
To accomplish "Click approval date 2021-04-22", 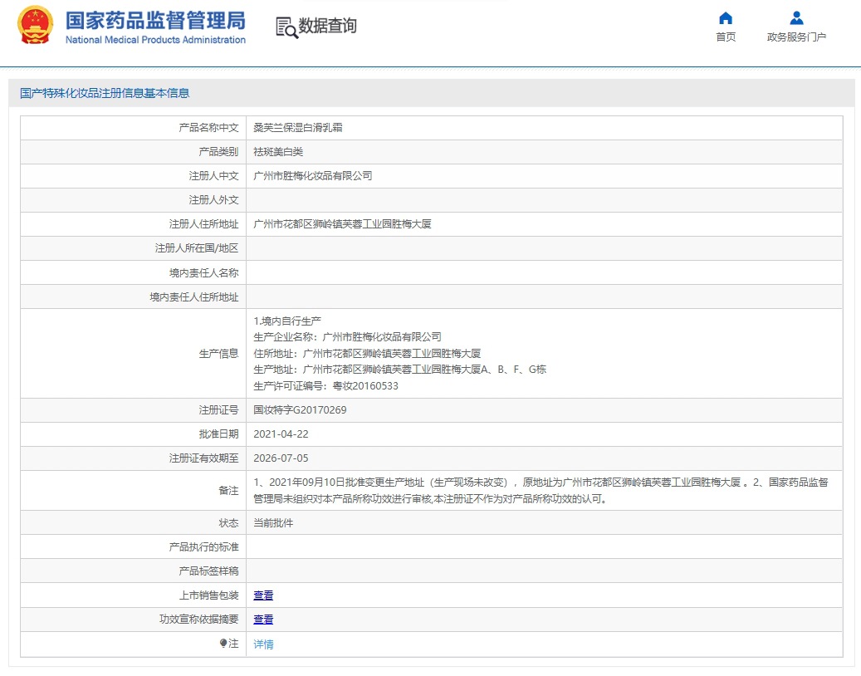I will (x=281, y=434).
